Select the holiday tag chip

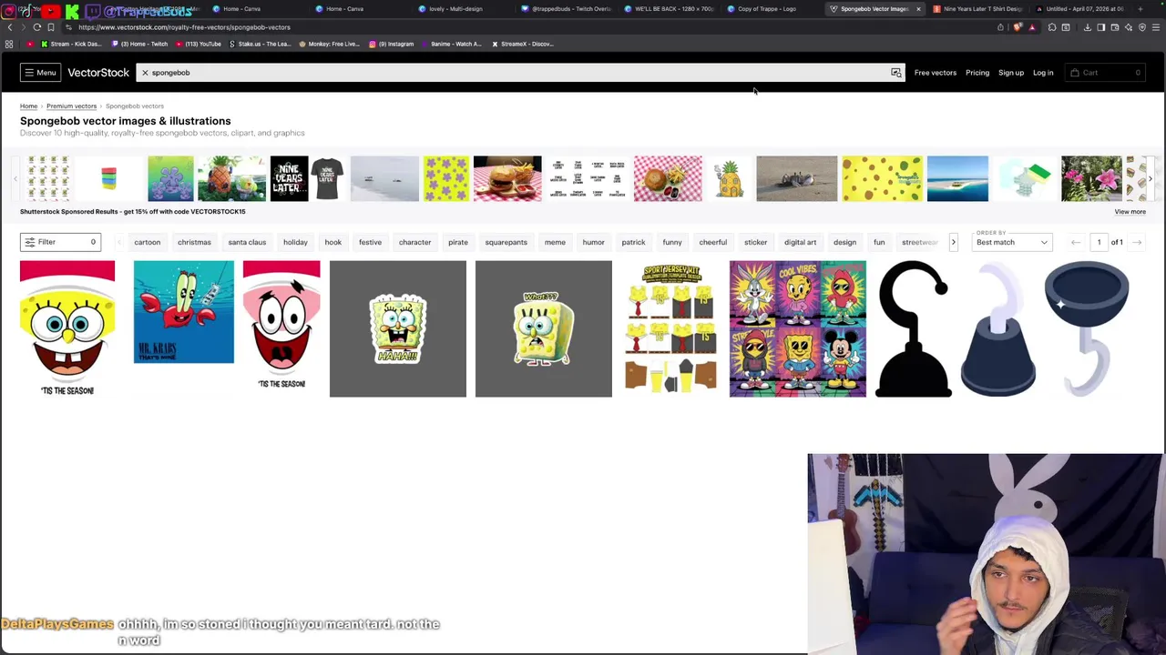coord(295,243)
